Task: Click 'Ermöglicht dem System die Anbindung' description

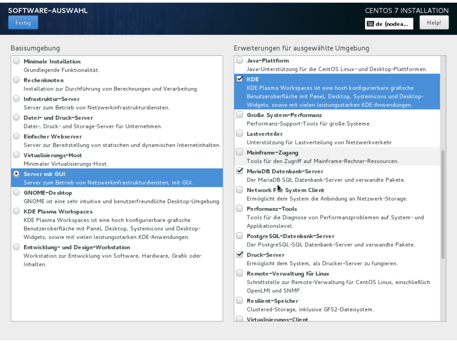Action: [327, 198]
